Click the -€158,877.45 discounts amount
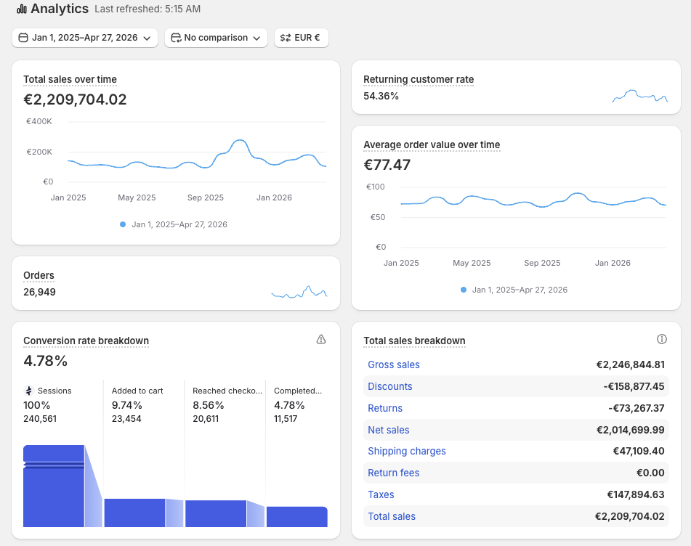The height and width of the screenshot is (546, 691). [x=634, y=386]
